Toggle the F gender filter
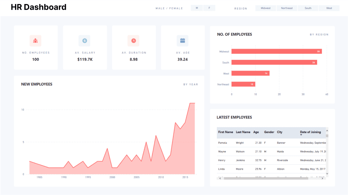348x195 pixels. pos(209,7)
